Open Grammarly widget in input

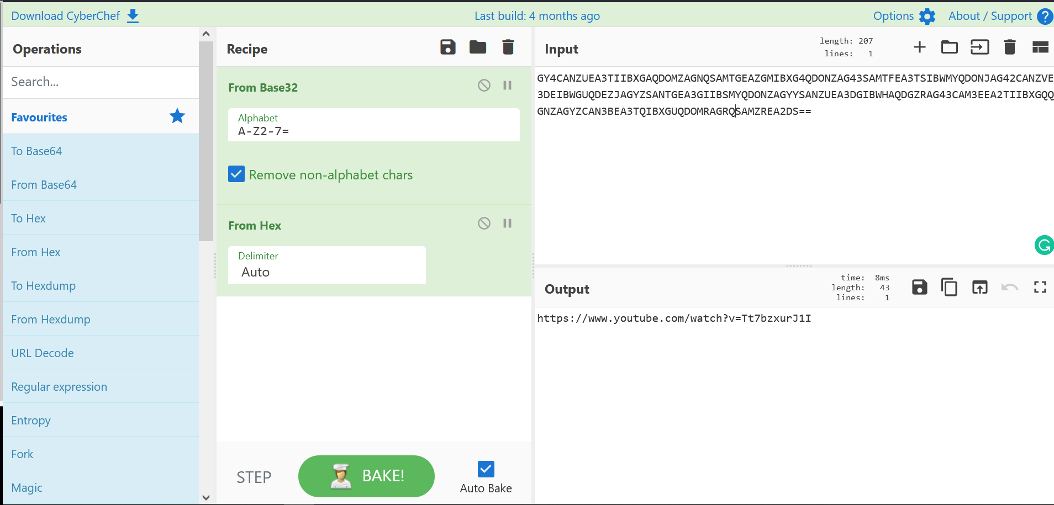[x=1044, y=245]
